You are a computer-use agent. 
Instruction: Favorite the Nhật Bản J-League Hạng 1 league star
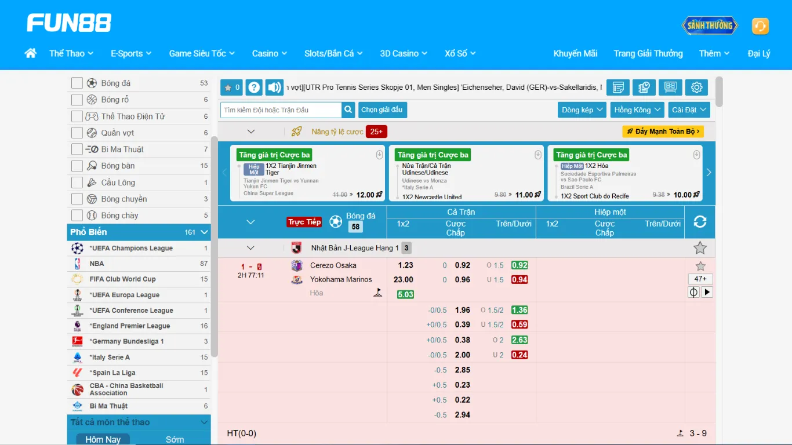(x=700, y=248)
